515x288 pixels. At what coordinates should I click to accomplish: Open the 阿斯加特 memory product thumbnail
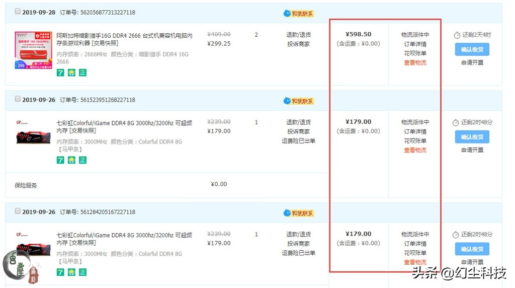(x=33, y=50)
